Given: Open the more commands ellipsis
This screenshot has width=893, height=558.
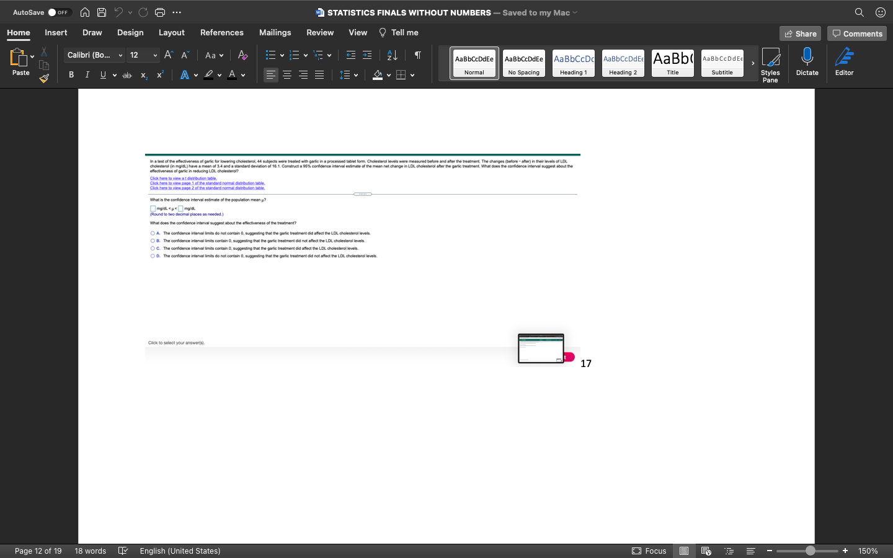Looking at the screenshot, I should [x=177, y=12].
